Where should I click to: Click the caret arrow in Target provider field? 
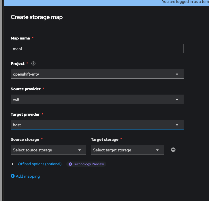click(177, 125)
